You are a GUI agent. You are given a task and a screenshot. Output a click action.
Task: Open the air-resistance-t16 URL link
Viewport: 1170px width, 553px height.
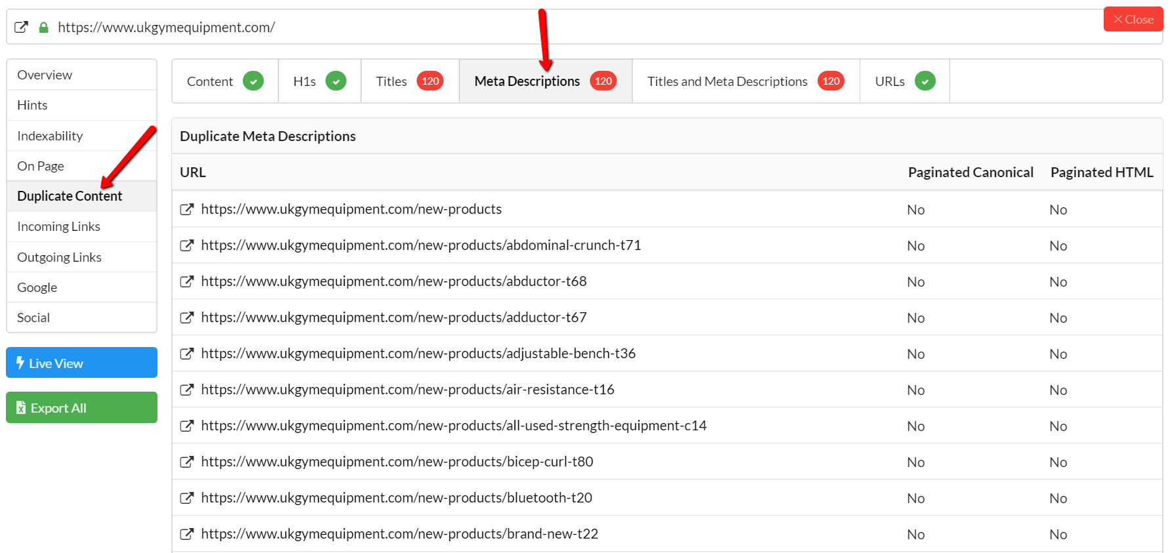coord(407,390)
